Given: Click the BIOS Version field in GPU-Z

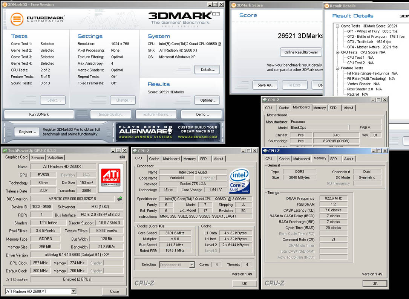Looking at the screenshot, I should (72, 198).
